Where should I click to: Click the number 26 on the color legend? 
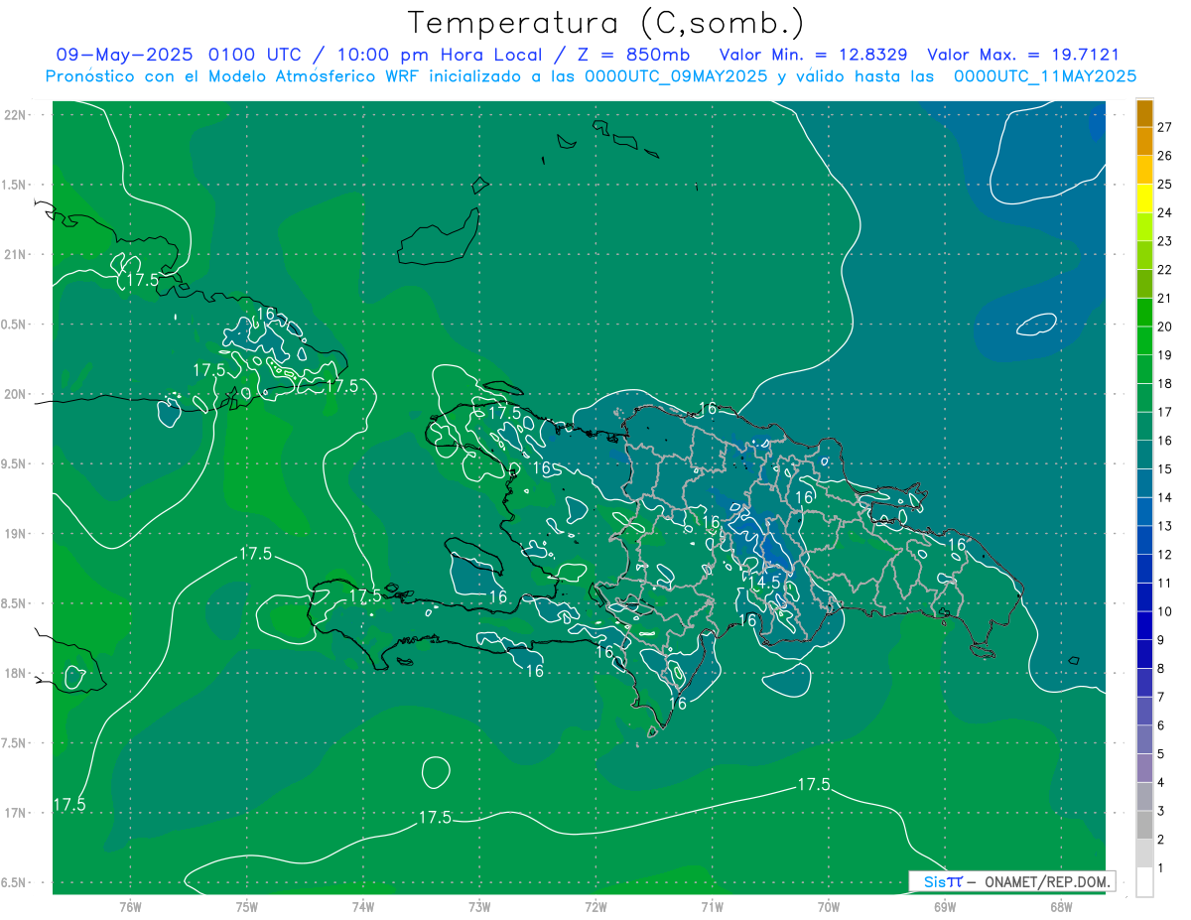pyautogui.click(x=1164, y=156)
